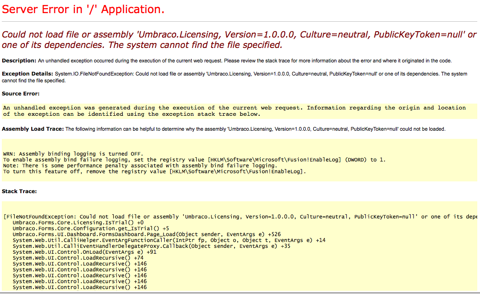Screen dimensions: 480x294
Task: Click the 'Assembly Load Trace:' label
Action: (33, 129)
